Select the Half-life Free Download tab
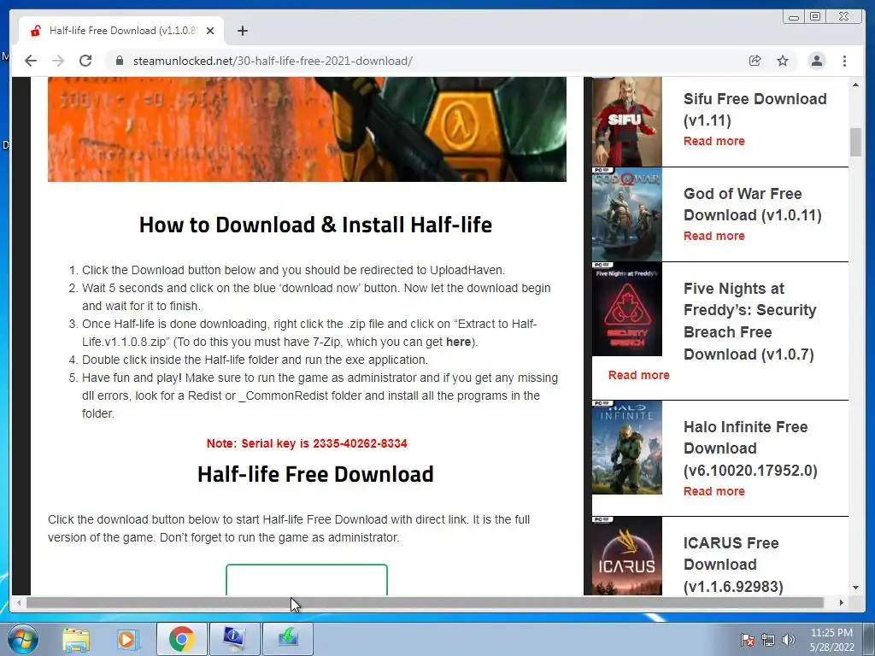The image size is (875, 656). point(121,31)
